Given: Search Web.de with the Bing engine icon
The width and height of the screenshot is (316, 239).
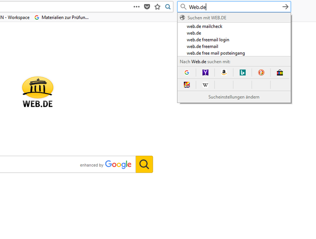Looking at the screenshot, I should [243, 72].
